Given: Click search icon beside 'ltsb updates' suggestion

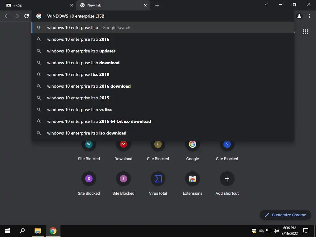Looking at the screenshot, I should [x=39, y=51].
